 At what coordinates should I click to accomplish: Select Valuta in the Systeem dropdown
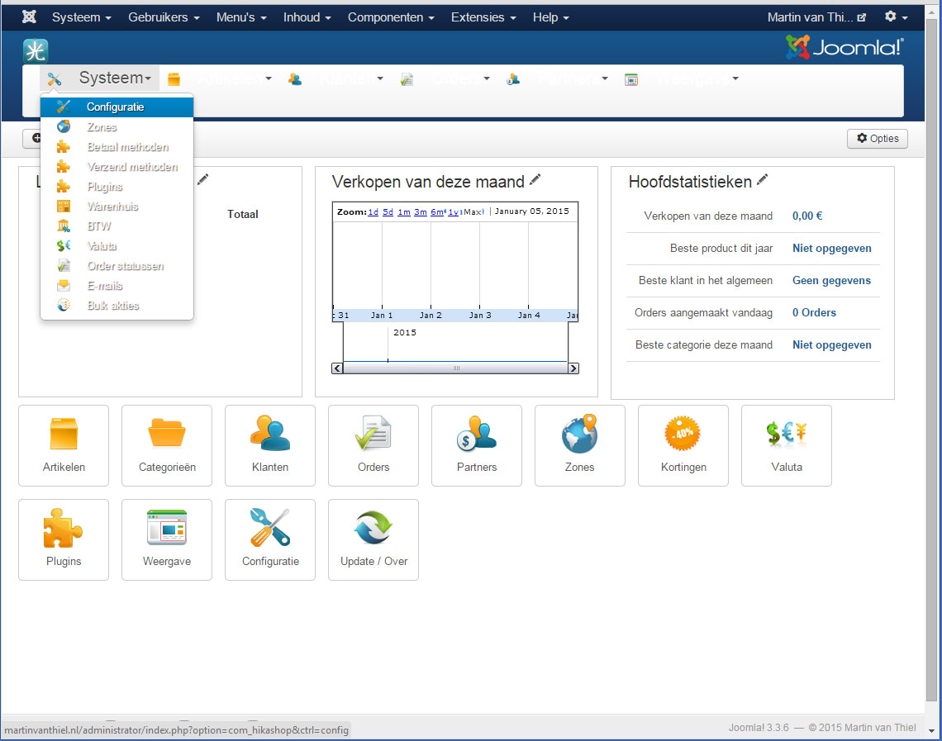click(x=117, y=245)
